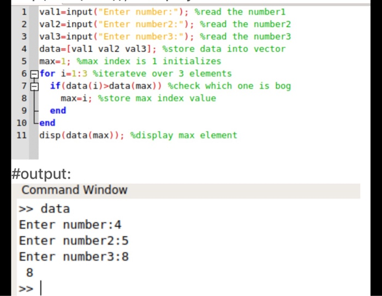The image size is (382, 296).
Task: Click the '%store data into vector' comment
Action: click(x=224, y=49)
